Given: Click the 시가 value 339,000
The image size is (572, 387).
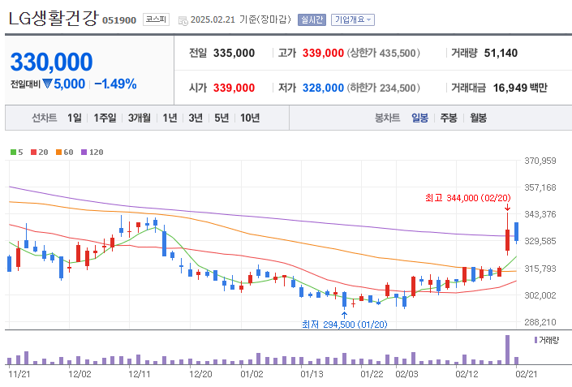Looking at the screenshot, I should pos(234,88).
